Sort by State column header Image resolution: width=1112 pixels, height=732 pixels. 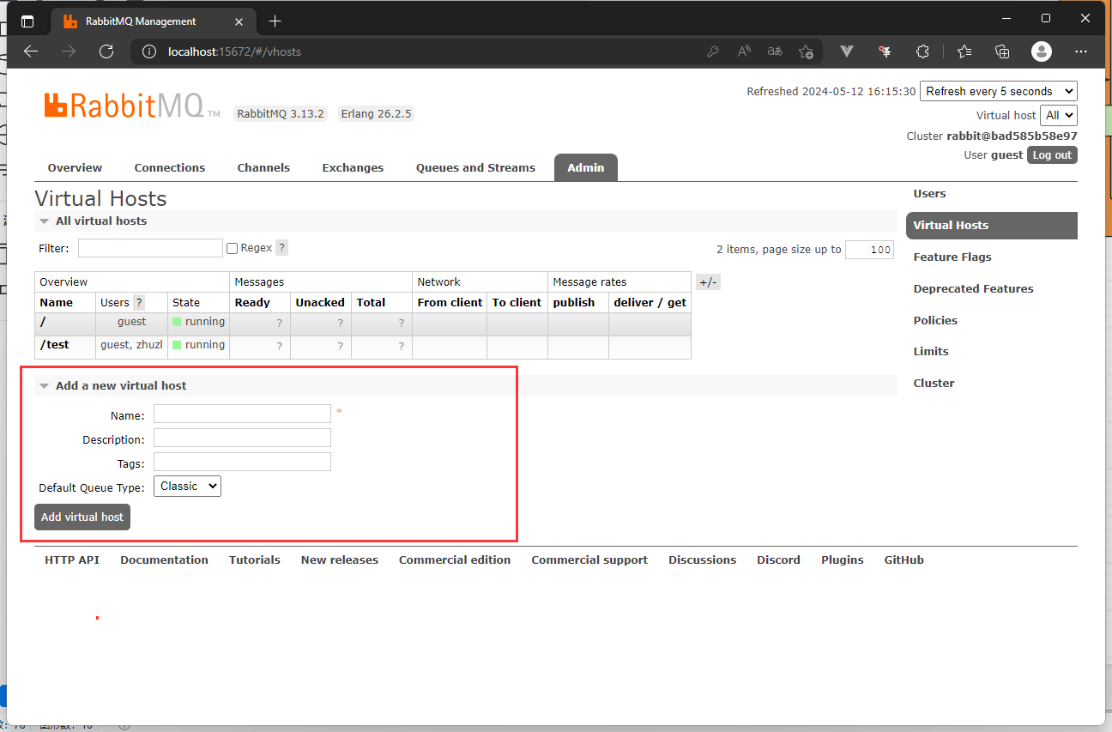[x=186, y=302]
